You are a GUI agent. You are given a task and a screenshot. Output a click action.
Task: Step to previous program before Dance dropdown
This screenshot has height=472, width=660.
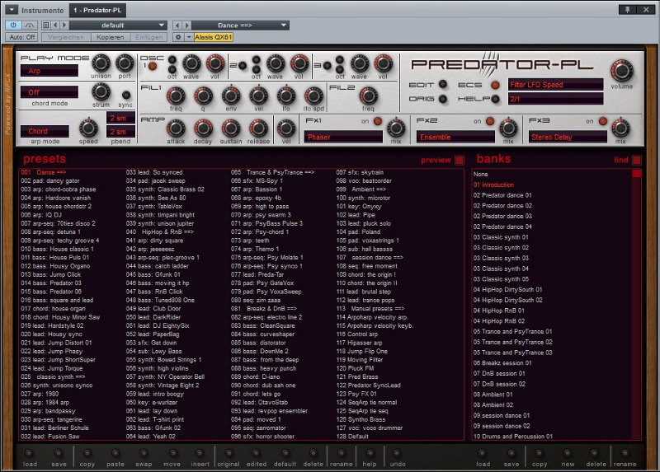click(x=177, y=26)
